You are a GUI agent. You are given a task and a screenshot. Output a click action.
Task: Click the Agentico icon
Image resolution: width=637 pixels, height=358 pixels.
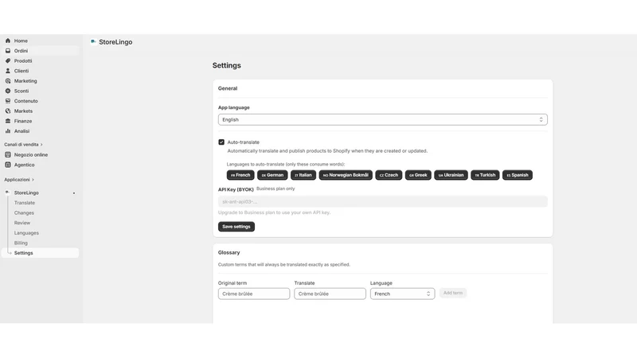point(8,165)
